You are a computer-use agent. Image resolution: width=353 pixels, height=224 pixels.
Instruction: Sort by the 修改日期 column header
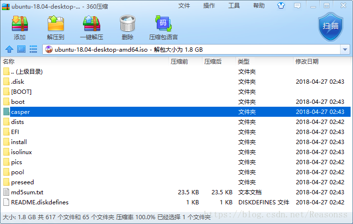pos(322,62)
